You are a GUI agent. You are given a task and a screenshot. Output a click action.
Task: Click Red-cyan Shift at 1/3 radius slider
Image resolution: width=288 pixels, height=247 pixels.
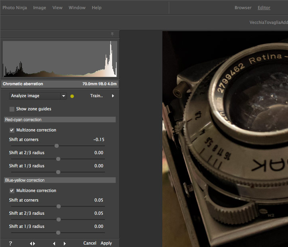point(58,172)
